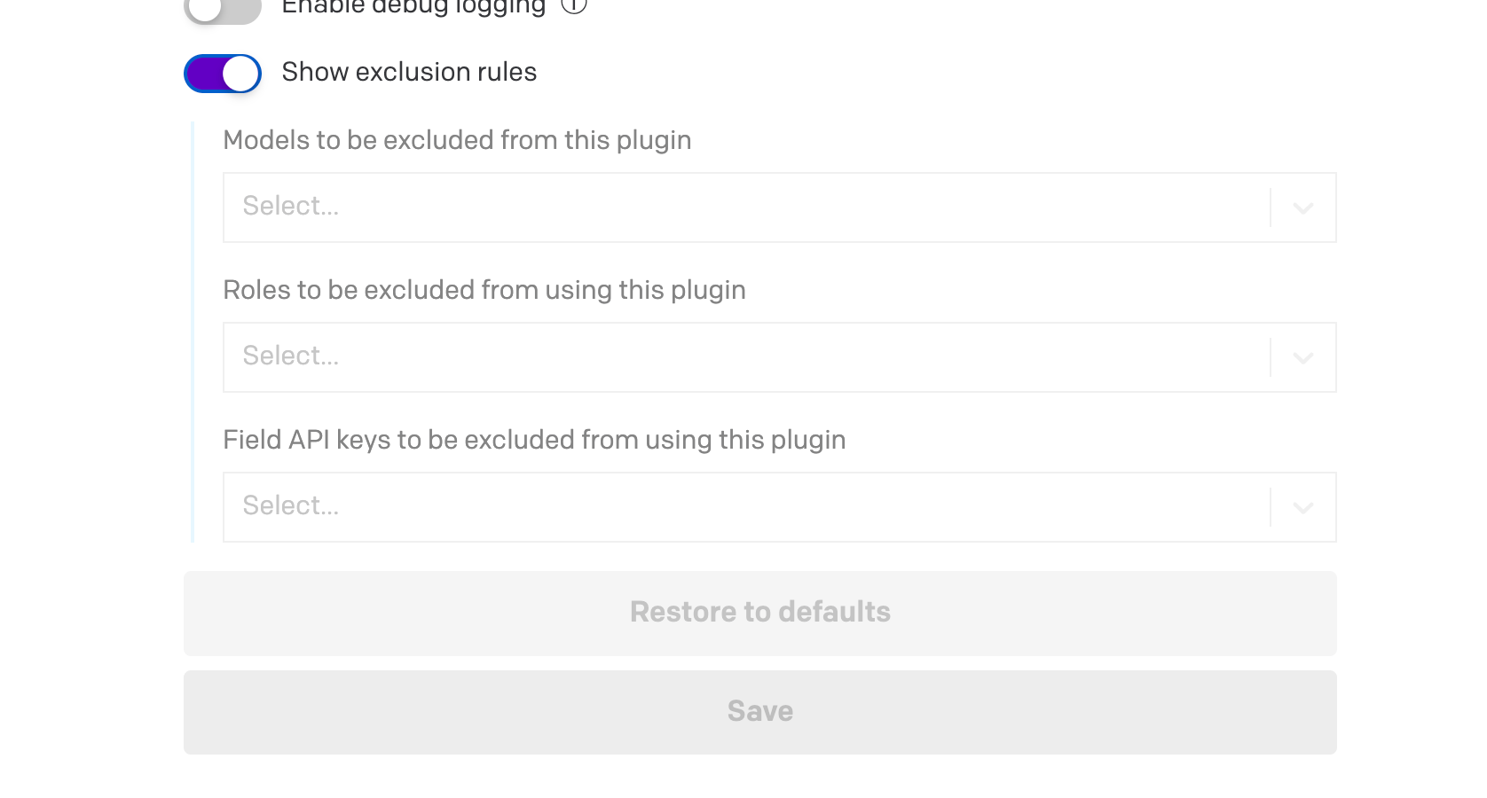Image resolution: width=1487 pixels, height=798 pixels.
Task: Click Select placeholder in API keys dropdown
Action: (x=291, y=505)
